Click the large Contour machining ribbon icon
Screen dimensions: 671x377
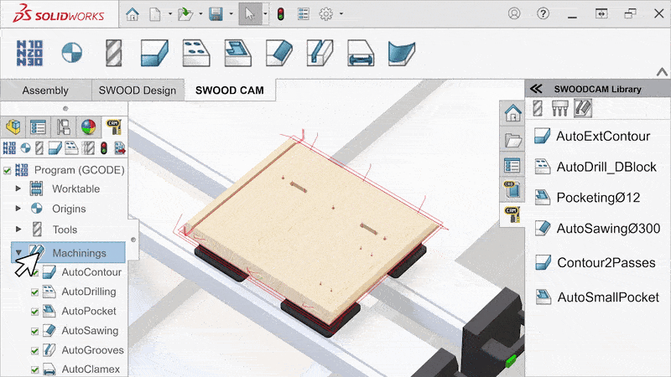pos(154,53)
